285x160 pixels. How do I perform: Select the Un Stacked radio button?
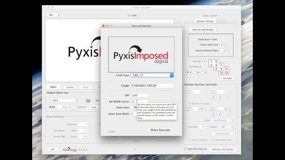204,67
